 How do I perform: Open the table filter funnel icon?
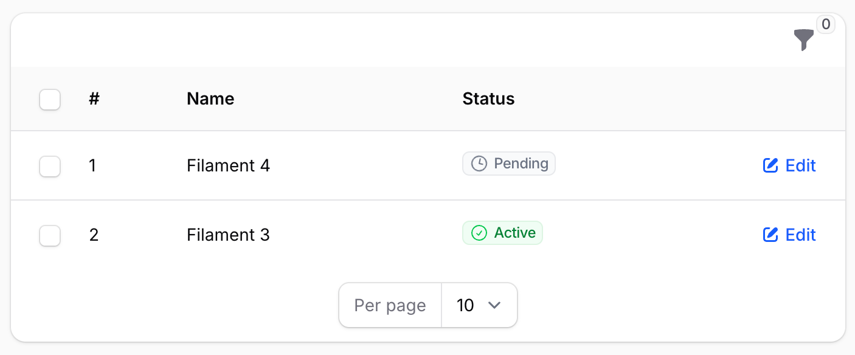pyautogui.click(x=803, y=40)
